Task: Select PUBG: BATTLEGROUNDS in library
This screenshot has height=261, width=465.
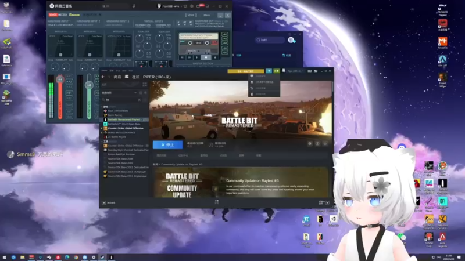Action: click(121, 133)
